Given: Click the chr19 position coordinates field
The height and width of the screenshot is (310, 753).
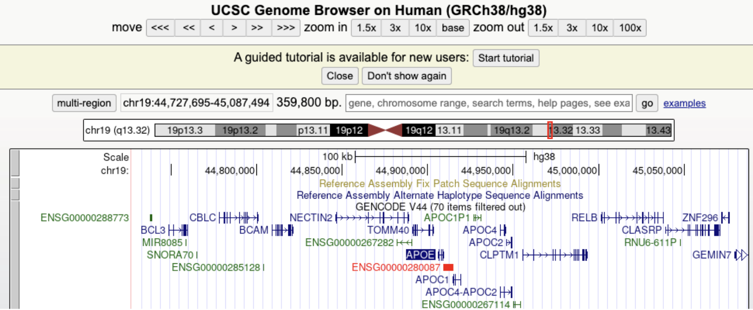Looking at the screenshot, I should pyautogui.click(x=197, y=103).
